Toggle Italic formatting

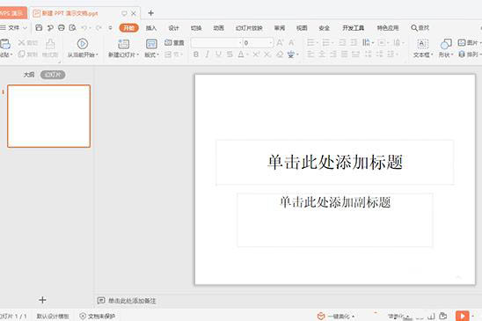[208, 55]
